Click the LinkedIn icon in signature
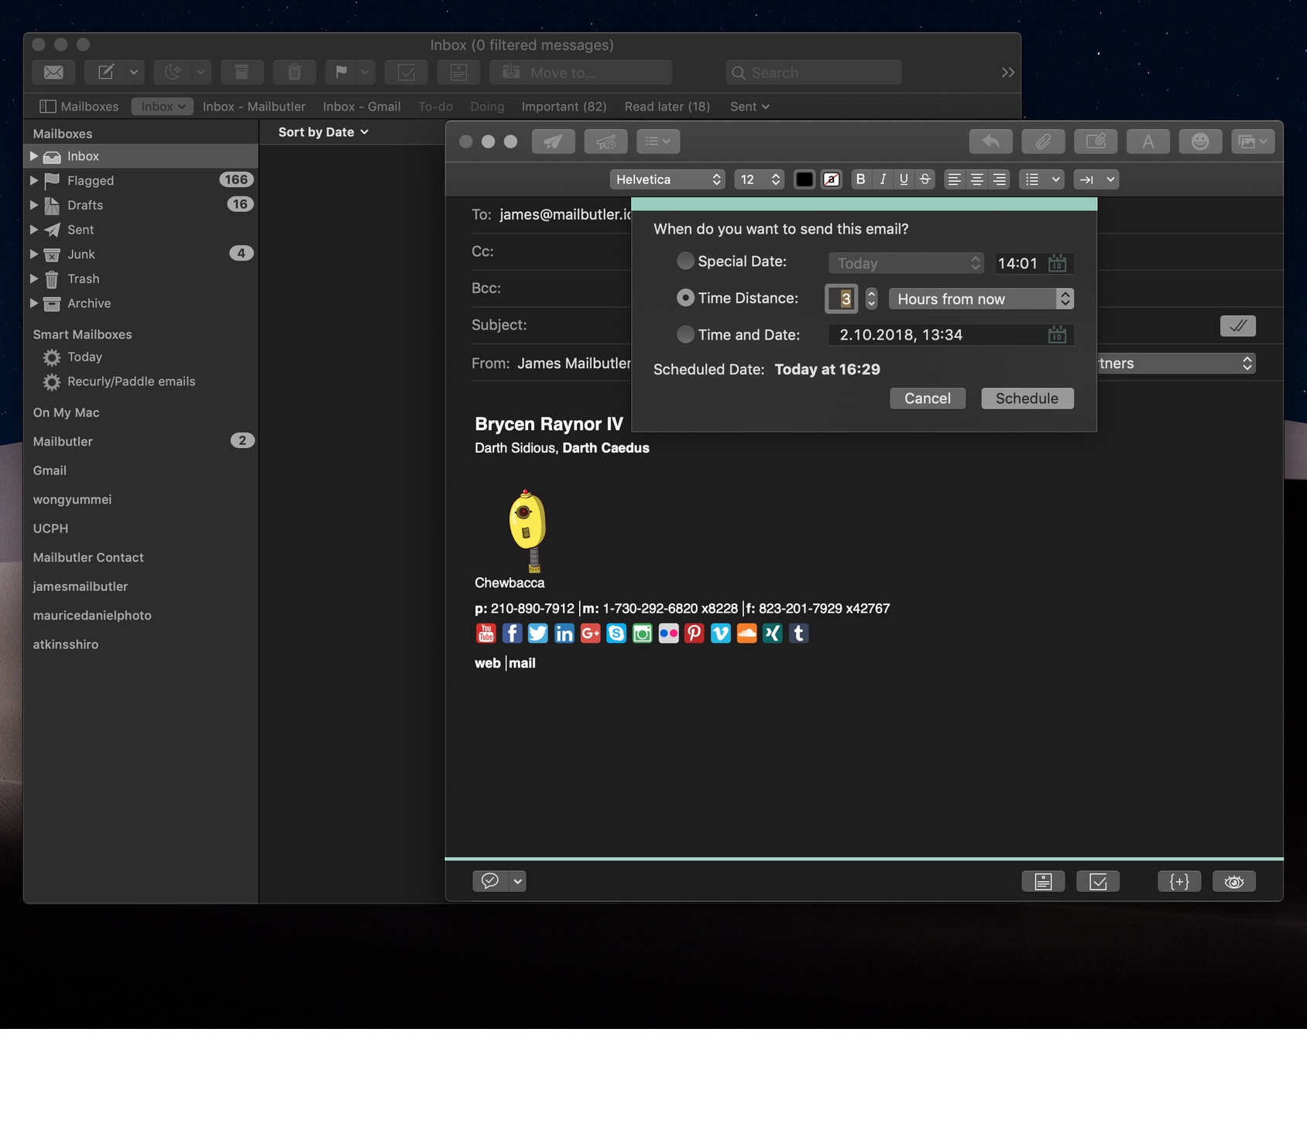The image size is (1307, 1145). pyautogui.click(x=564, y=634)
